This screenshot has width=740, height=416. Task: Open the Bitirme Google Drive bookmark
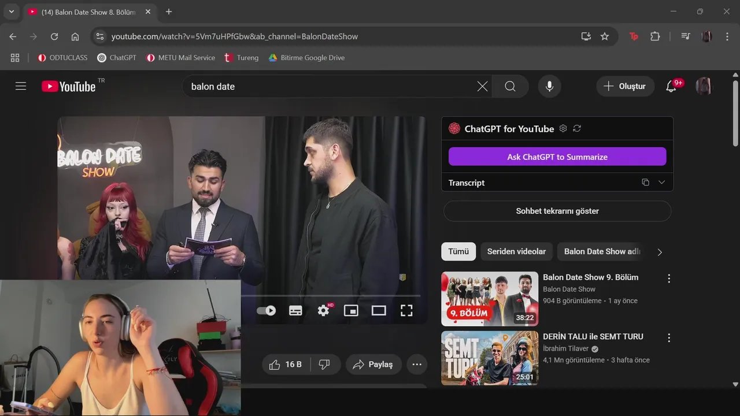[306, 58]
